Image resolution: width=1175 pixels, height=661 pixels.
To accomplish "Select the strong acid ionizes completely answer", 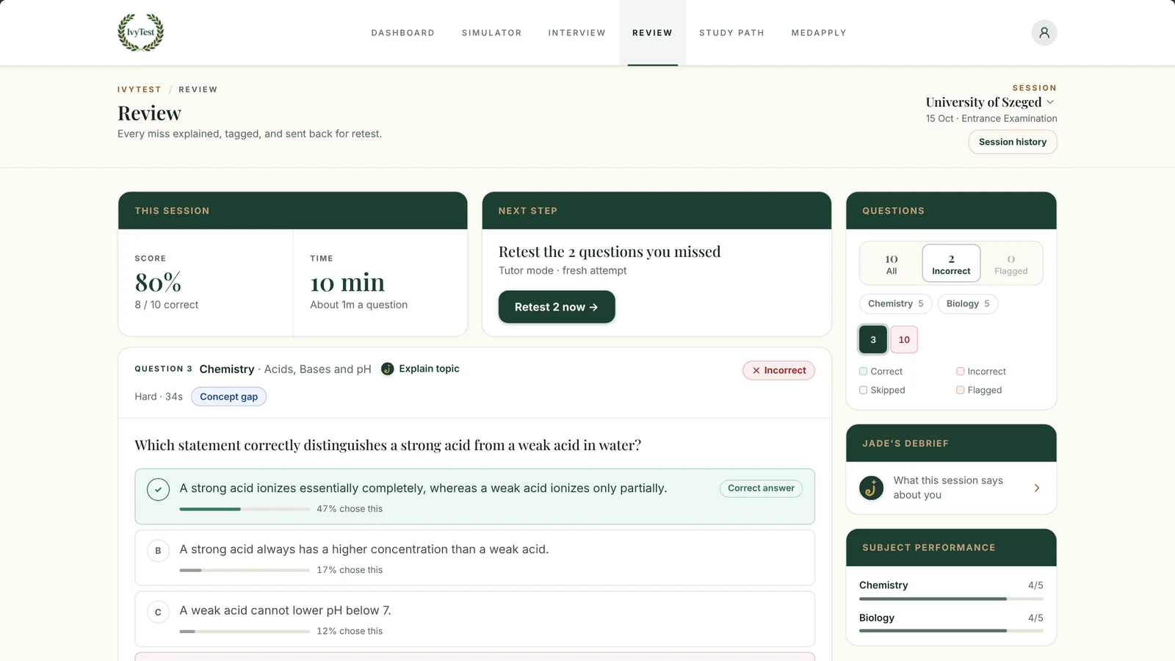I will (x=474, y=496).
